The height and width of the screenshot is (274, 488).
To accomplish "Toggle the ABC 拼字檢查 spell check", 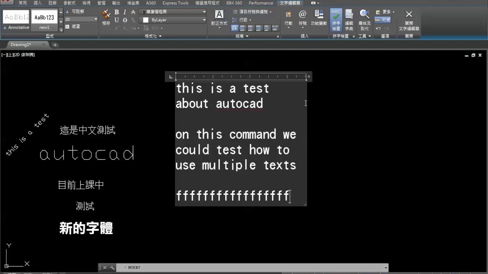I will [336, 20].
